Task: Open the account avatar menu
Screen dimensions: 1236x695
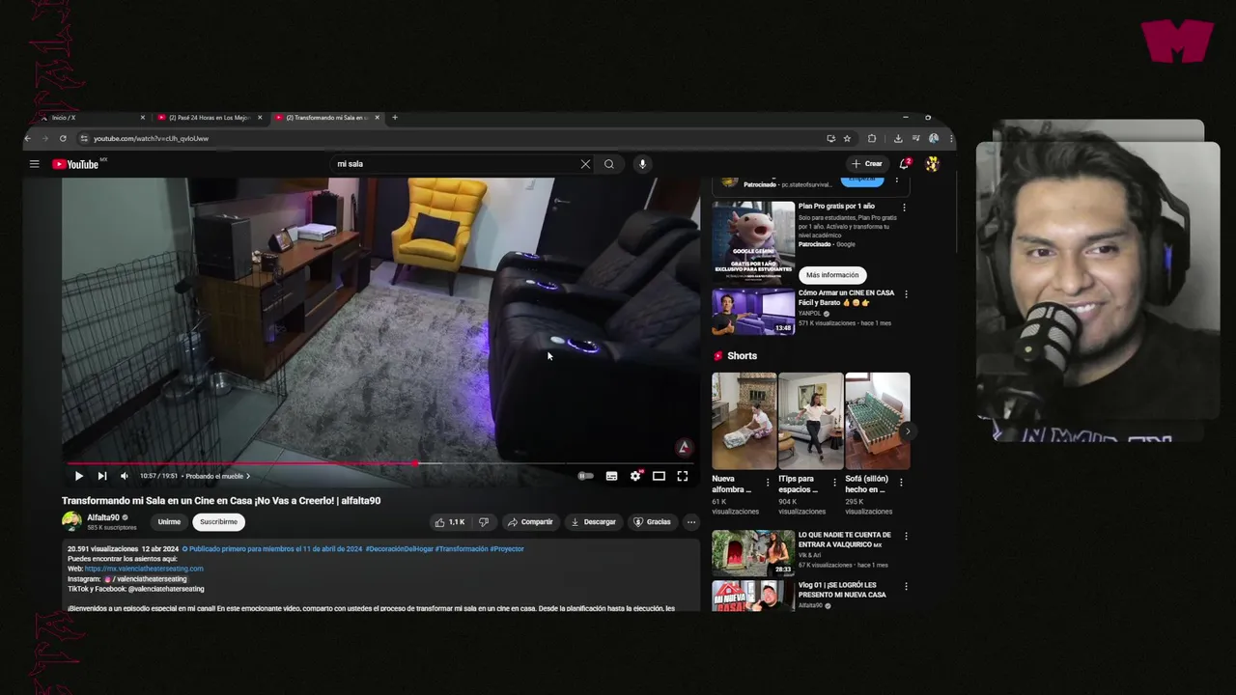Action: click(932, 164)
